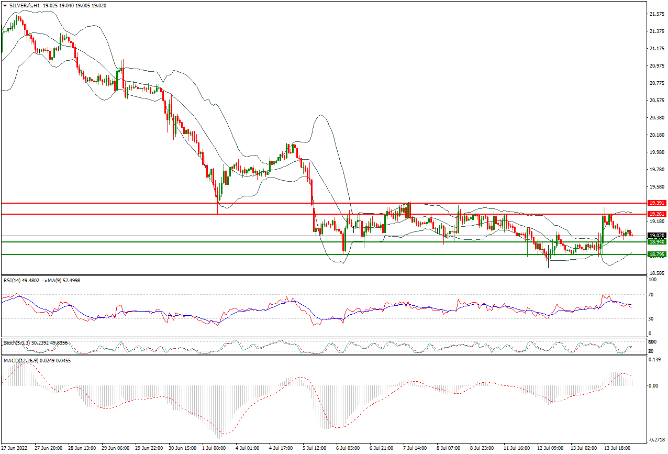Click the green 18.795 price tag
This screenshot has height=454, width=668.
[656, 254]
